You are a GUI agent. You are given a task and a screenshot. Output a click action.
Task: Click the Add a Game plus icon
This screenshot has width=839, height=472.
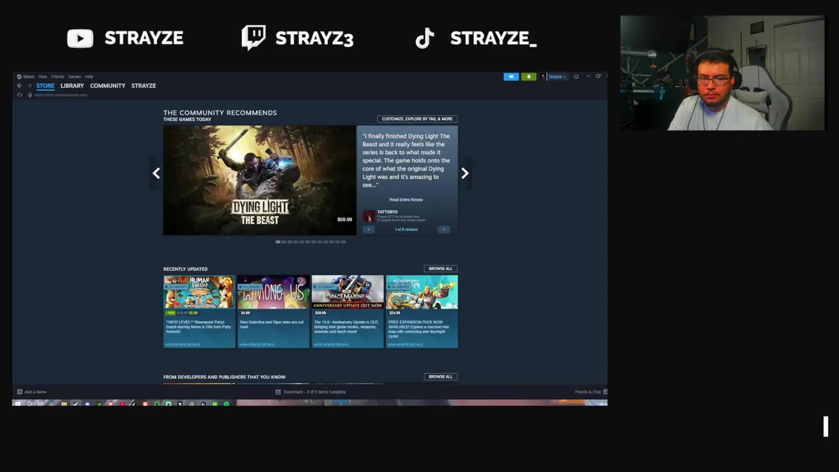click(x=20, y=392)
